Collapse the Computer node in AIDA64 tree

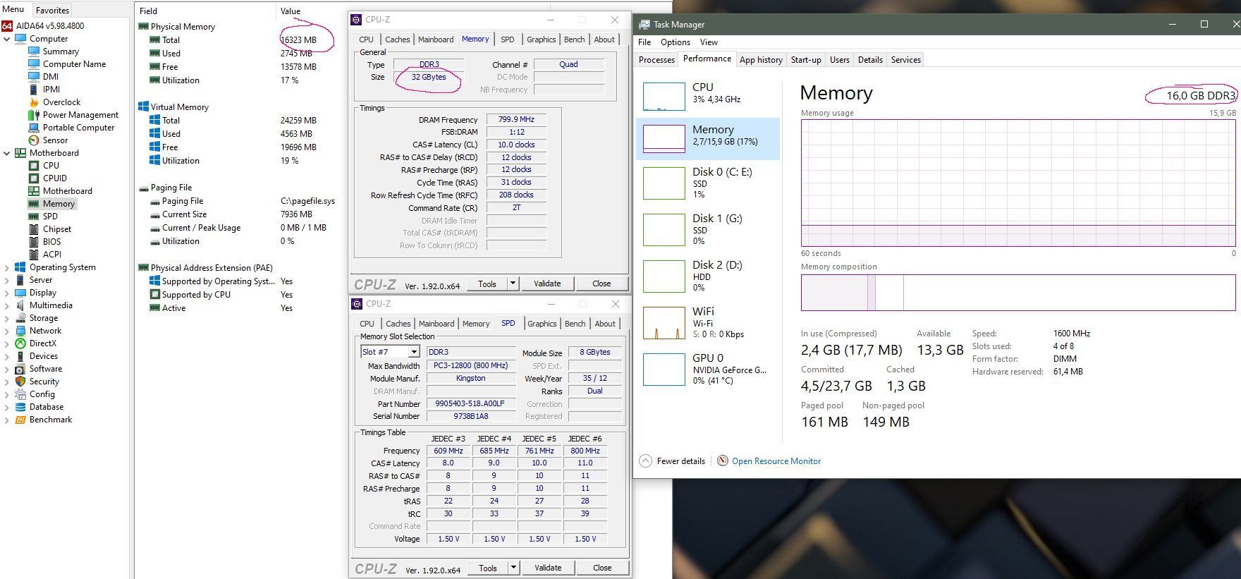tap(7, 39)
